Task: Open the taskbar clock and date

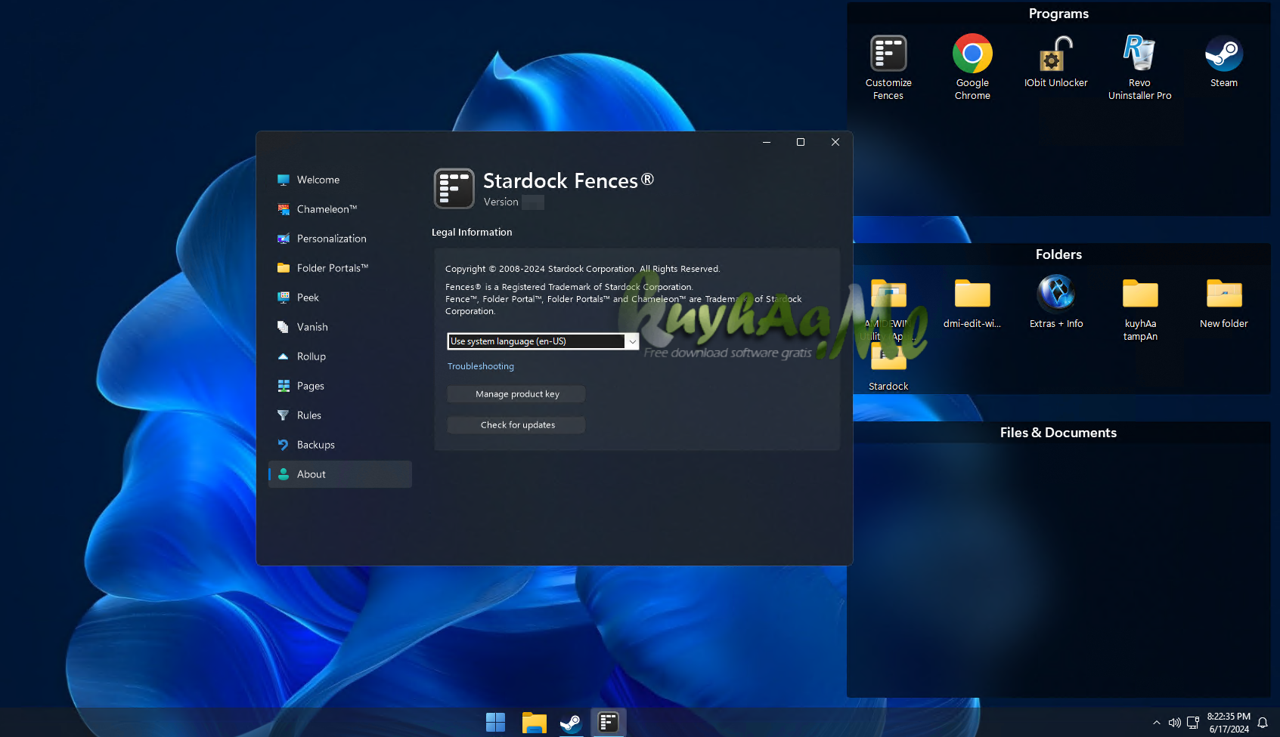Action: click(1229, 723)
